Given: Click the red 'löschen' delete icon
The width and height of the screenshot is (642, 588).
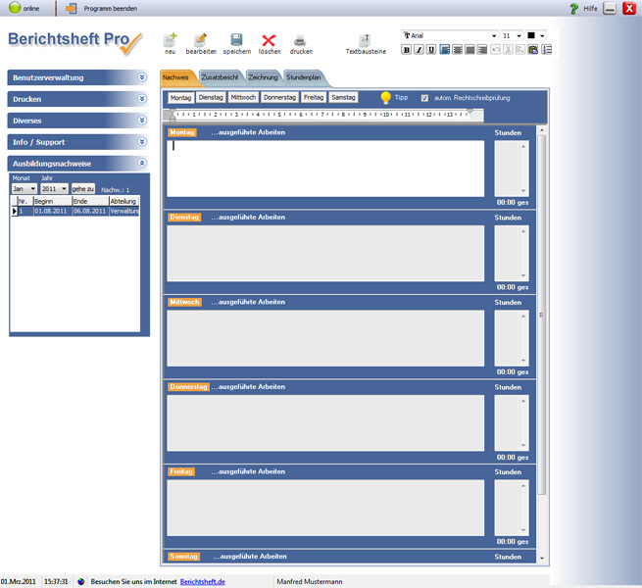Looking at the screenshot, I should 269,40.
